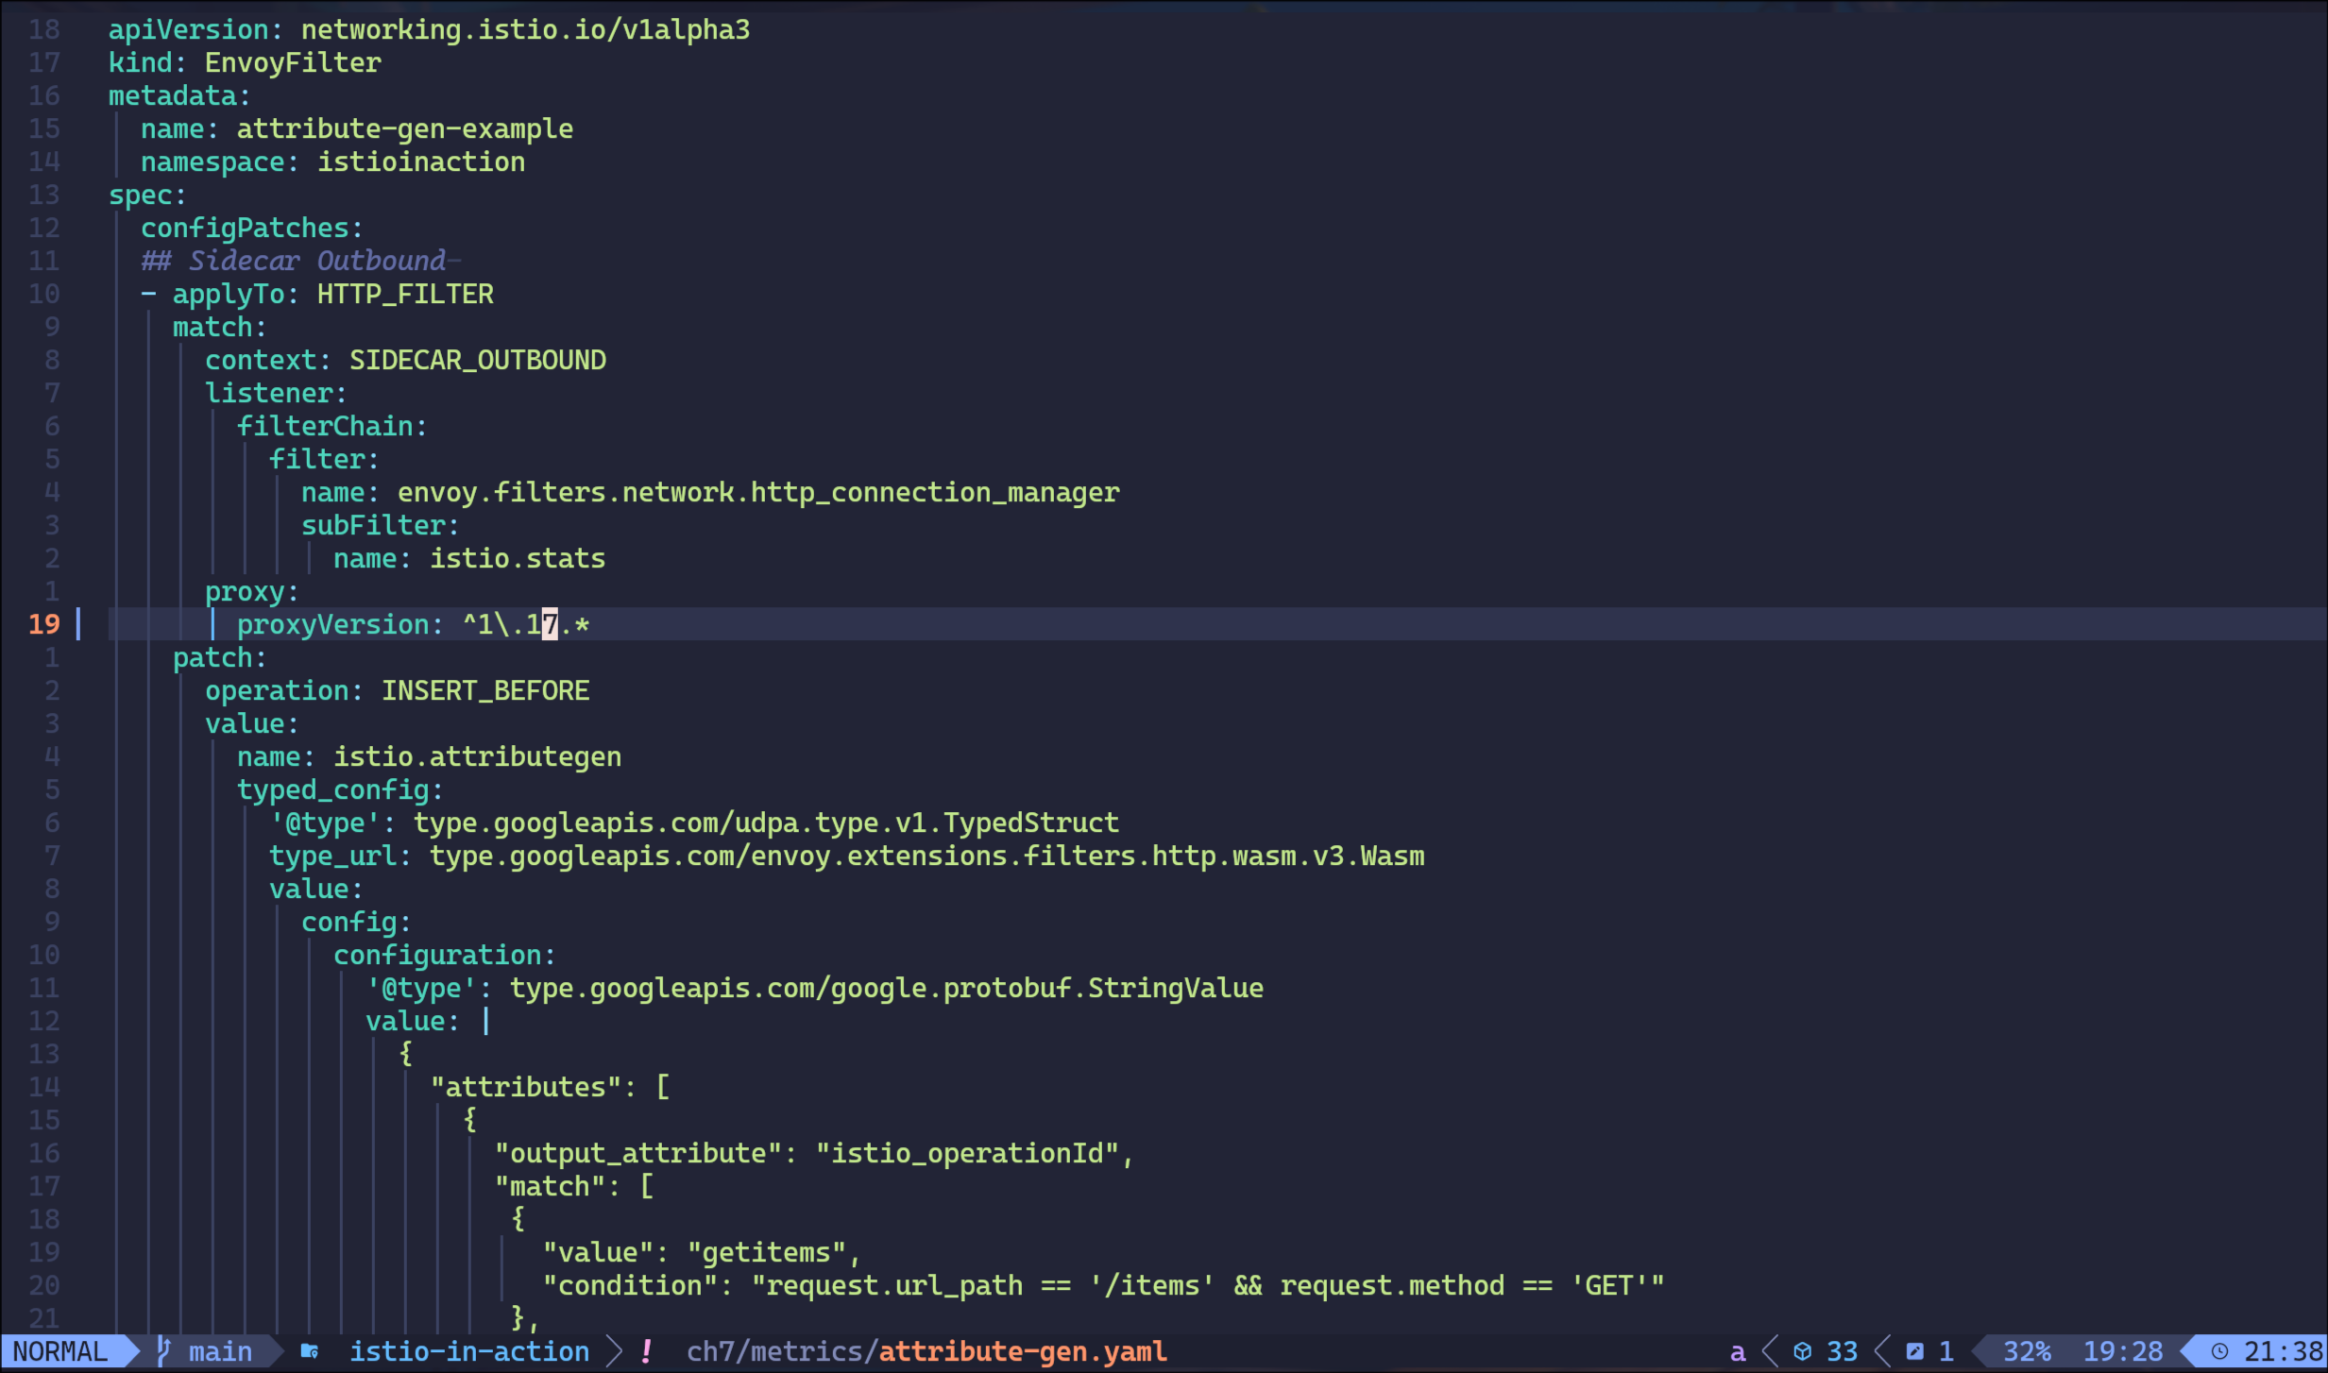Click the listener: key
The image size is (2328, 1373).
(276, 393)
